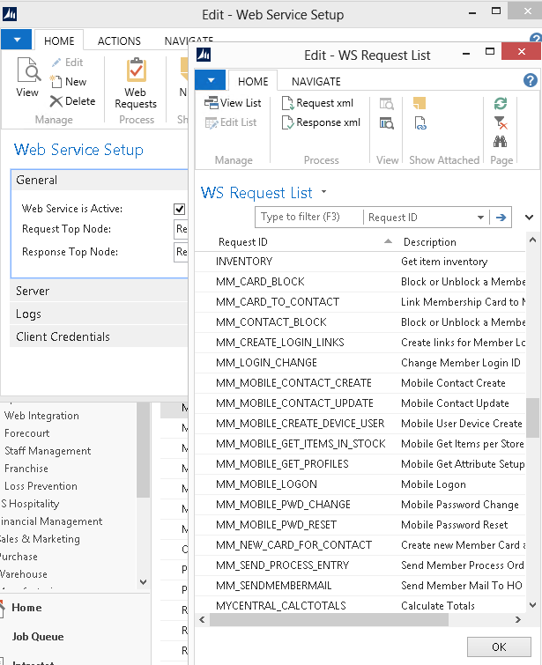The height and width of the screenshot is (665, 542).
Task: Toggle the Web Service is Active checkbox
Action: (x=180, y=209)
